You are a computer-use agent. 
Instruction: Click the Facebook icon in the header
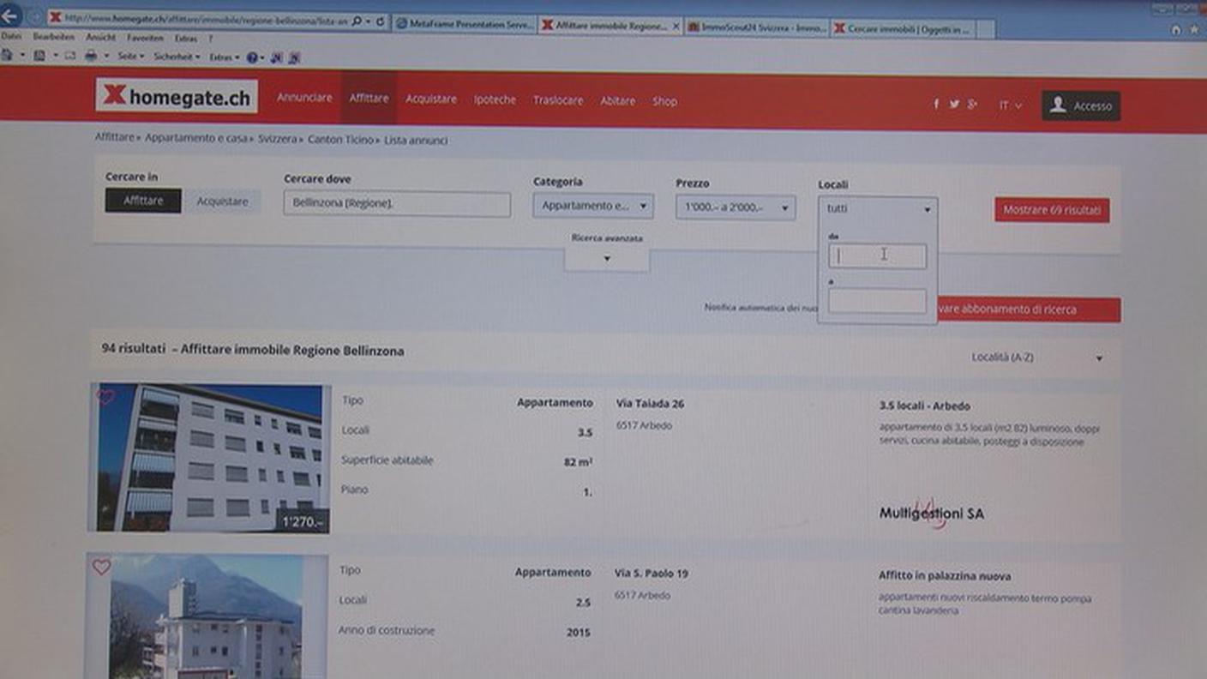coord(936,105)
